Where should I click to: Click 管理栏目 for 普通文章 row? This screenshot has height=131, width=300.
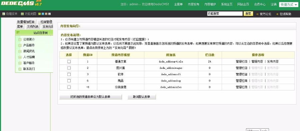click(241, 62)
